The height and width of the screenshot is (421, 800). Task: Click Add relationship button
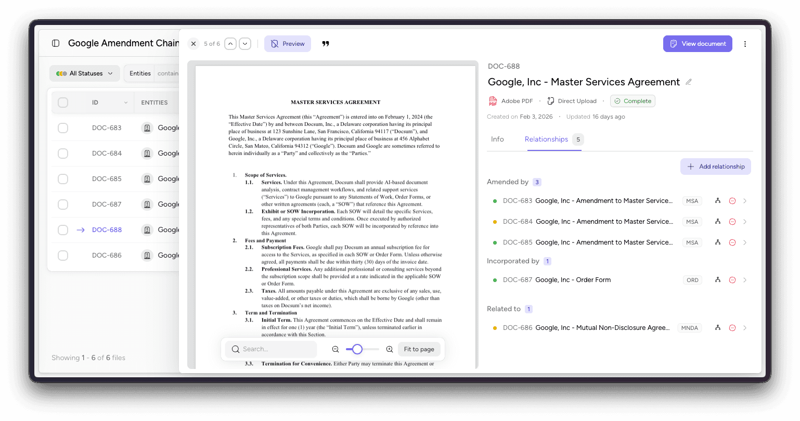click(x=716, y=167)
